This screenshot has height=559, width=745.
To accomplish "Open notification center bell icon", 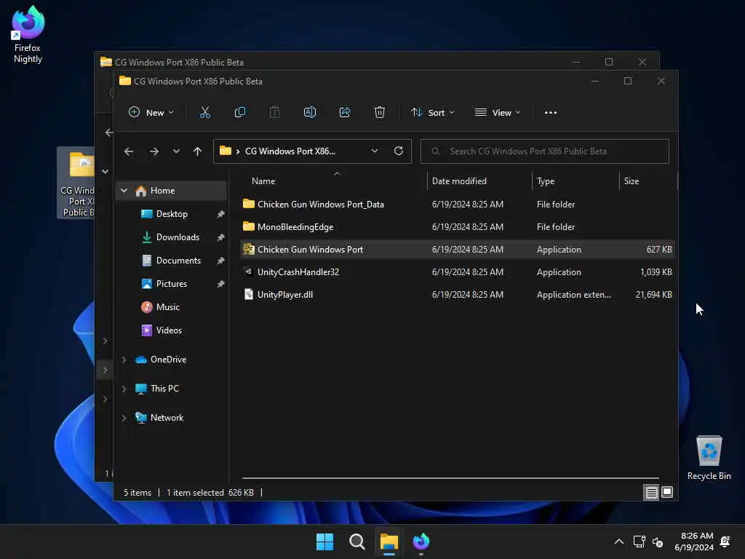I will (x=725, y=542).
